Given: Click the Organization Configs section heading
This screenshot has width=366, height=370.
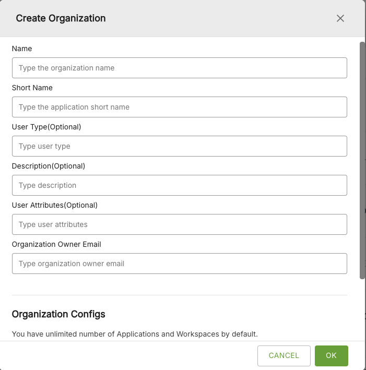Looking at the screenshot, I should tap(58, 314).
